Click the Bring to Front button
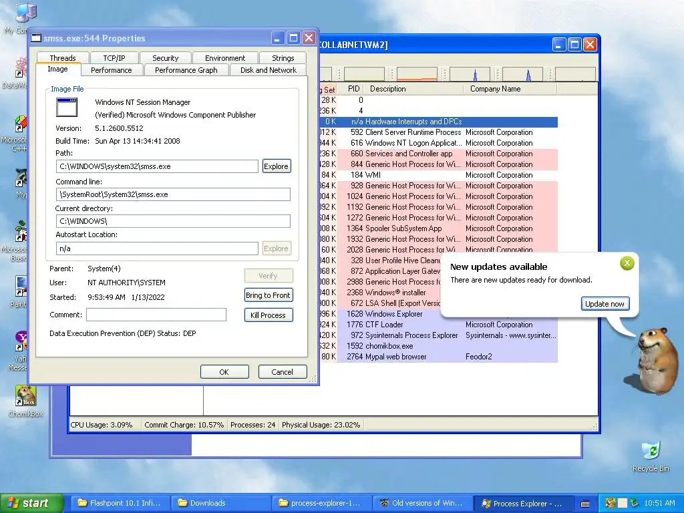The width and height of the screenshot is (684, 513). [x=268, y=295]
